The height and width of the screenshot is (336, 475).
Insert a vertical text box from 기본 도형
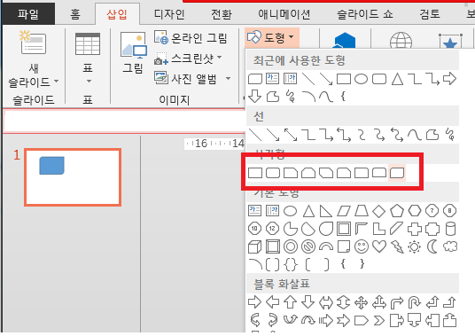click(272, 211)
